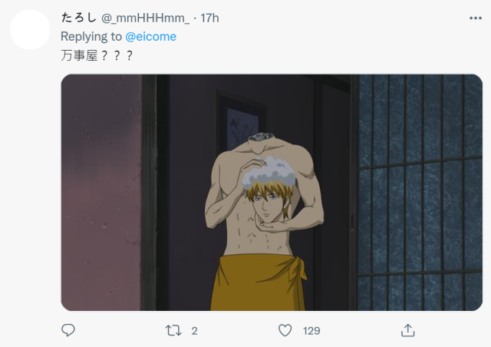Select the tweet text 万事屋？？？
This screenshot has width=491, height=347.
coord(97,56)
